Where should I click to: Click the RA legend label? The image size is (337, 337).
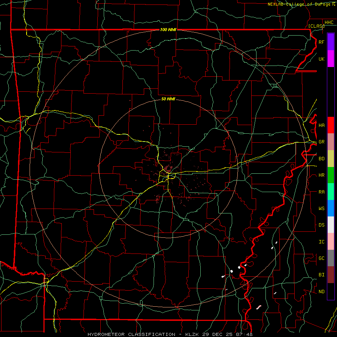pos(321,192)
